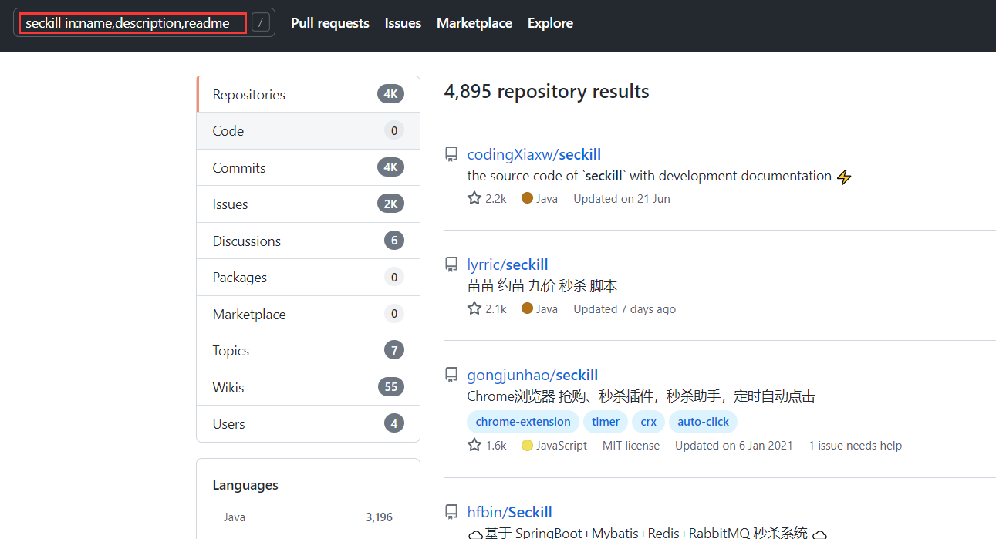
Task: Open gongjunhao/seckill repository
Action: [x=532, y=375]
